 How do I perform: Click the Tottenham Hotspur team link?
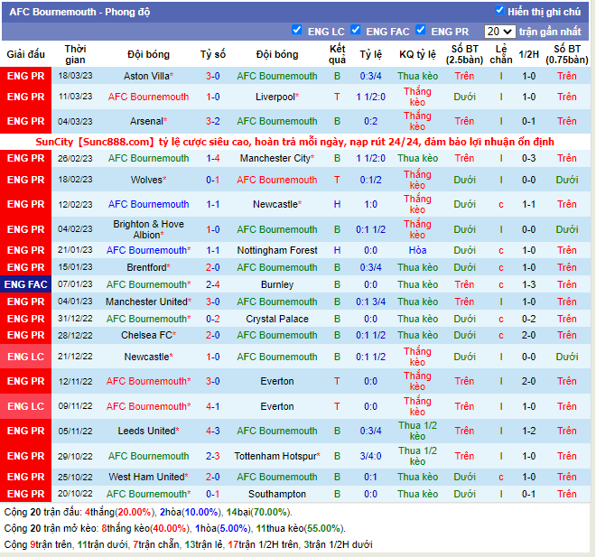click(275, 456)
